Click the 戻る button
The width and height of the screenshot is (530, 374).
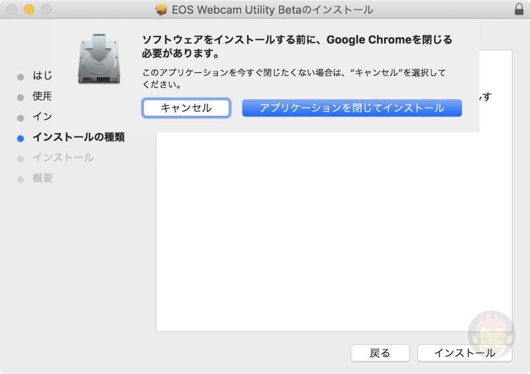point(380,353)
